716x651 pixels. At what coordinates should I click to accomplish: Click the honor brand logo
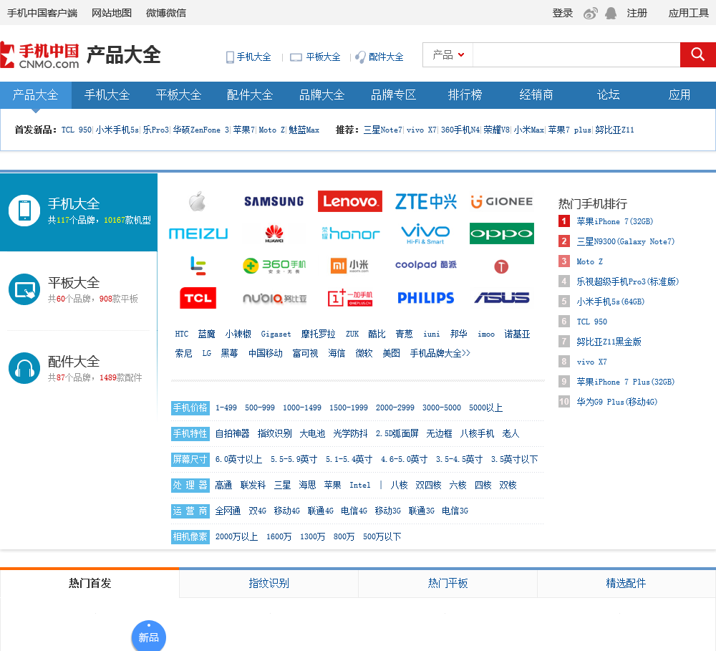click(x=350, y=234)
